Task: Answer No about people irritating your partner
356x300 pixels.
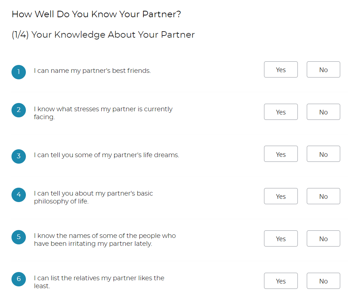Action: click(x=323, y=238)
